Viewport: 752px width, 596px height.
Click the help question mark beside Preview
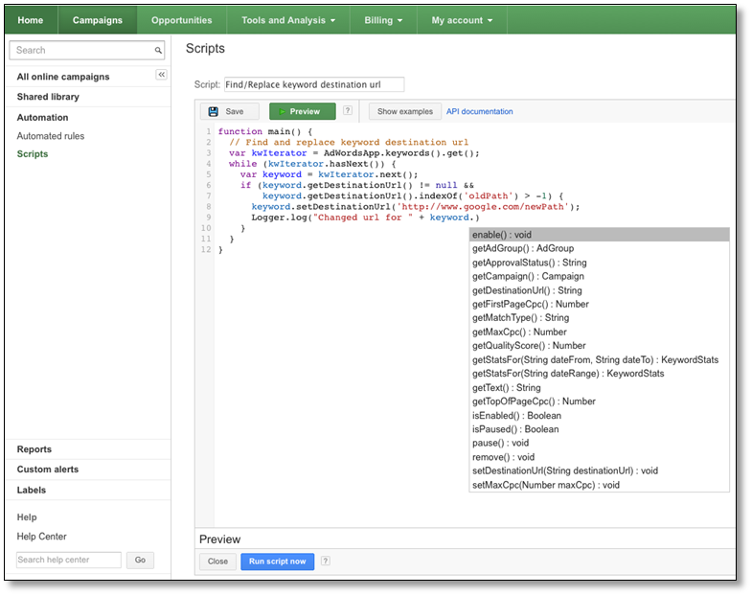(x=348, y=111)
